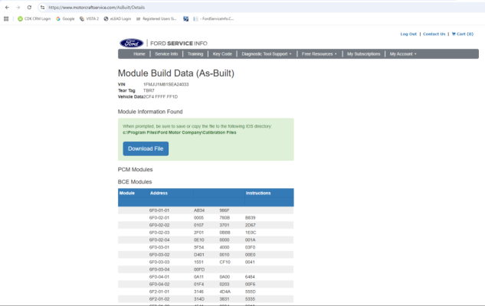This screenshot has height=306, width=485.
Task: Open Training menu item
Action: 195,54
